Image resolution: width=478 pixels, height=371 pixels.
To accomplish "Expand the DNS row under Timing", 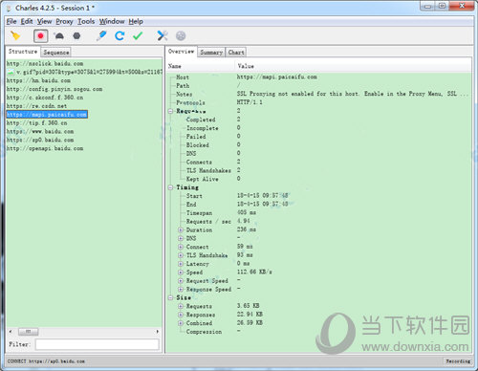I will point(181,238).
